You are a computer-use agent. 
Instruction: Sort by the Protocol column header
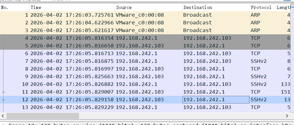[262, 7]
